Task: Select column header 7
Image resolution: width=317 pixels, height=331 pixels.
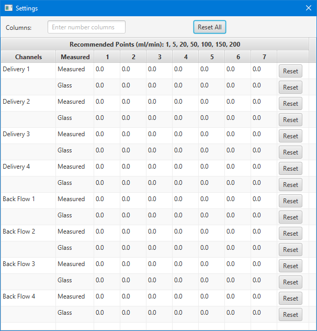Action: tap(264, 57)
